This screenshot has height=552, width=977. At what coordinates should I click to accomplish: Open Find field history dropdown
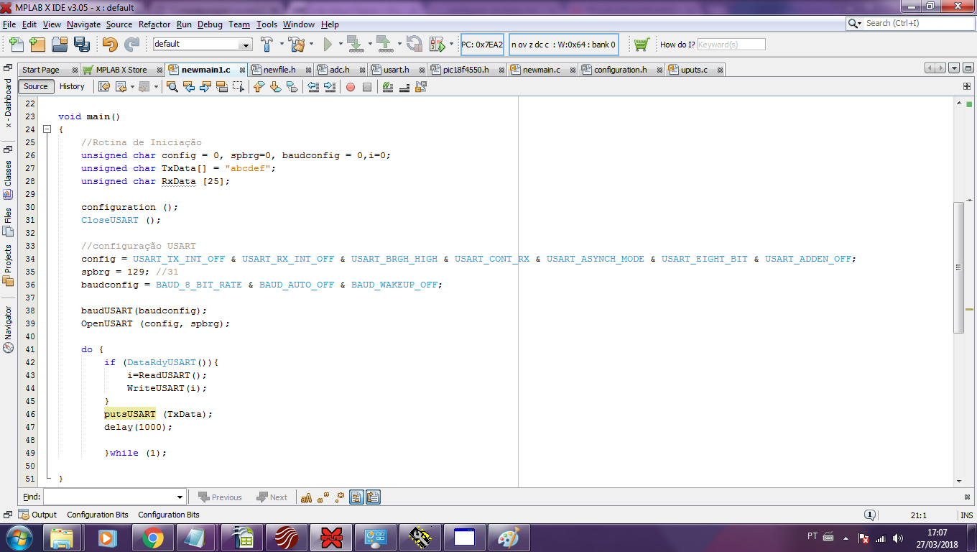click(x=180, y=497)
